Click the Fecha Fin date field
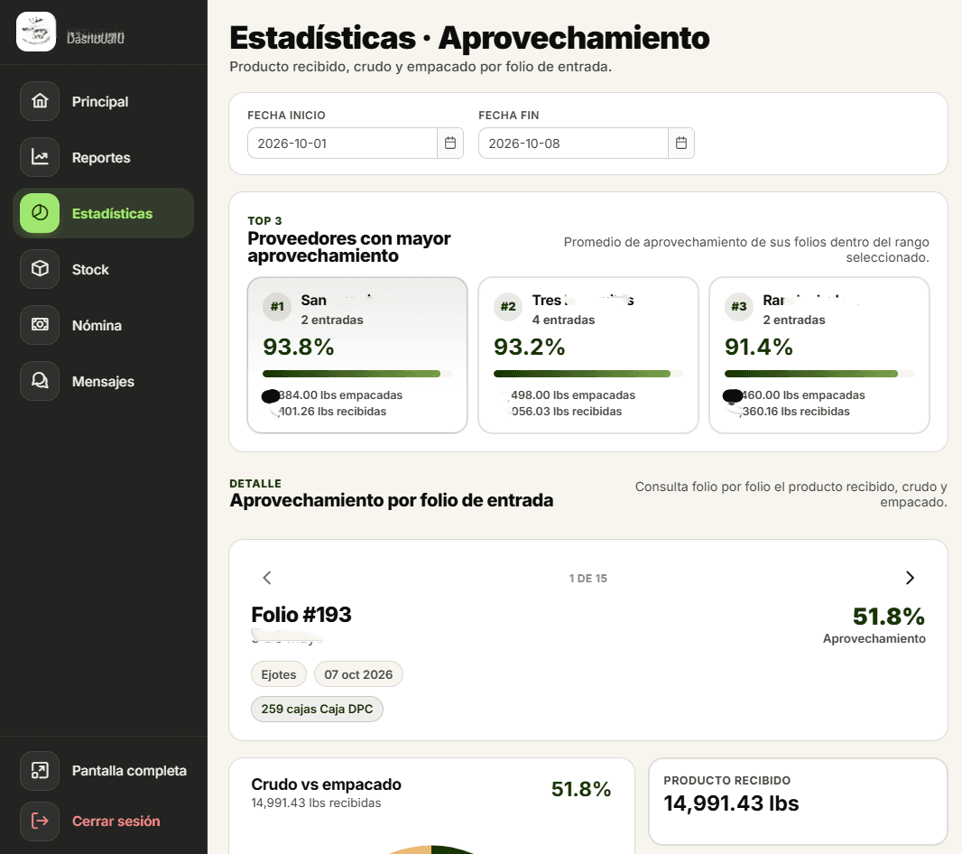Image resolution: width=962 pixels, height=854 pixels. pyautogui.click(x=573, y=143)
